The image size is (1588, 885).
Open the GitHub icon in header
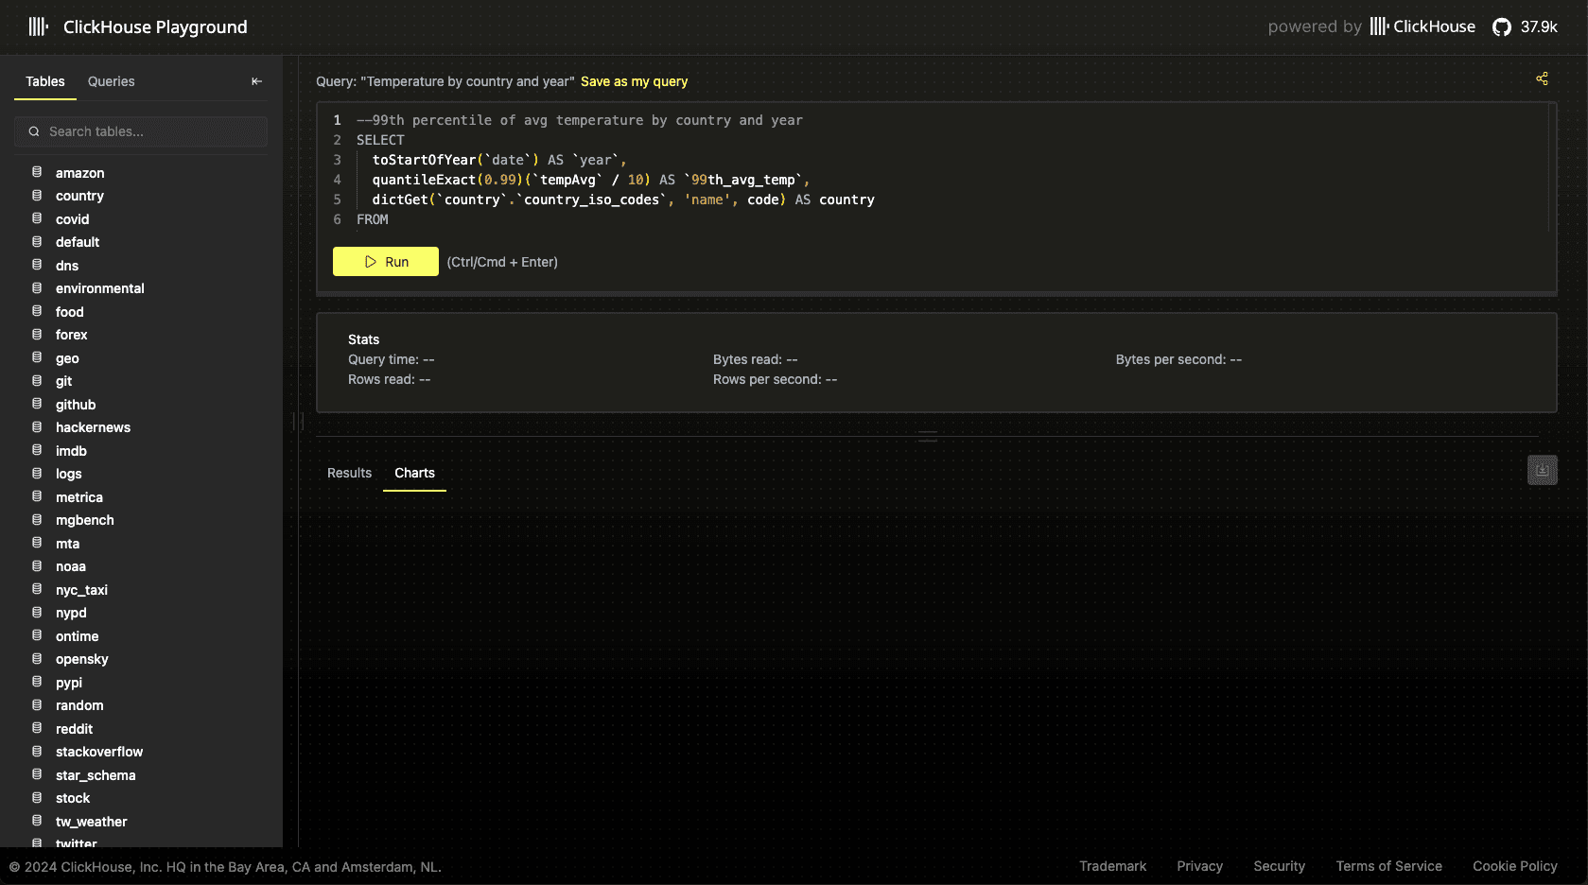[1501, 27]
